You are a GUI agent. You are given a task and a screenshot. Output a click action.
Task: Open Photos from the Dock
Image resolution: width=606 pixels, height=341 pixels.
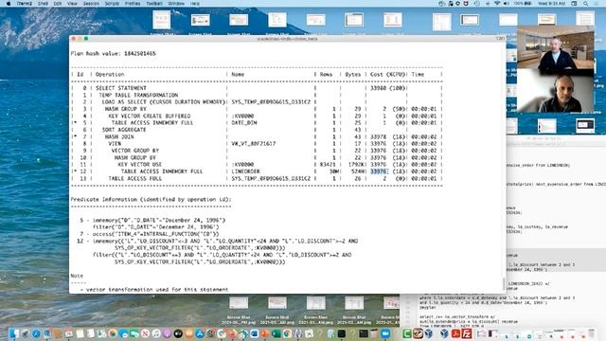tap(112, 333)
